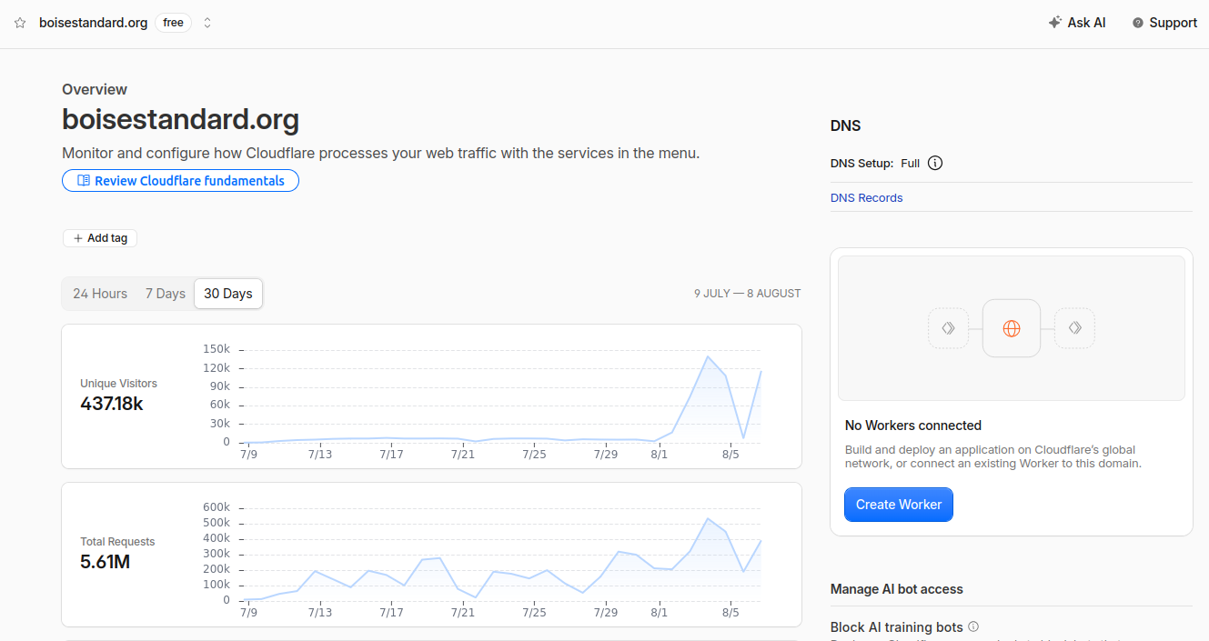Star the boisestandard.org domain

pyautogui.click(x=20, y=23)
